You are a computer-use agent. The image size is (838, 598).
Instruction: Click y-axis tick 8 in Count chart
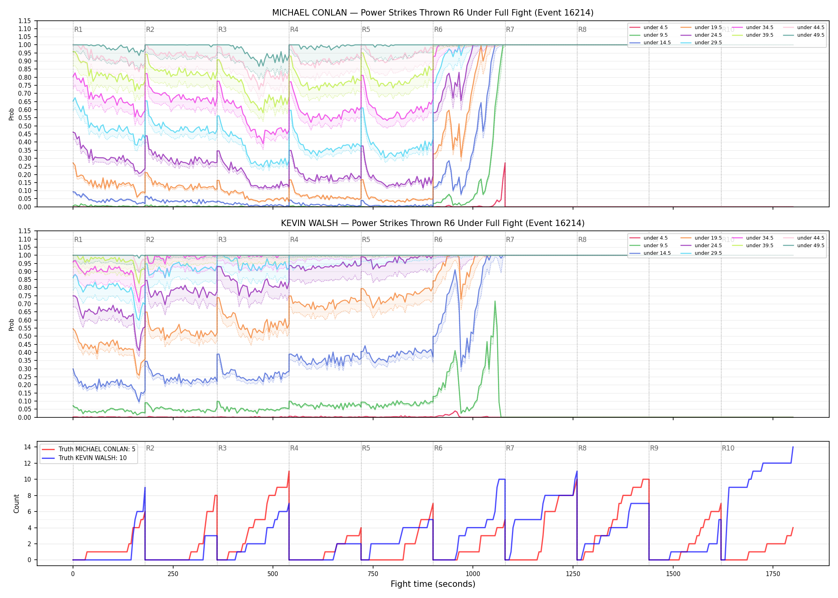pos(29,496)
